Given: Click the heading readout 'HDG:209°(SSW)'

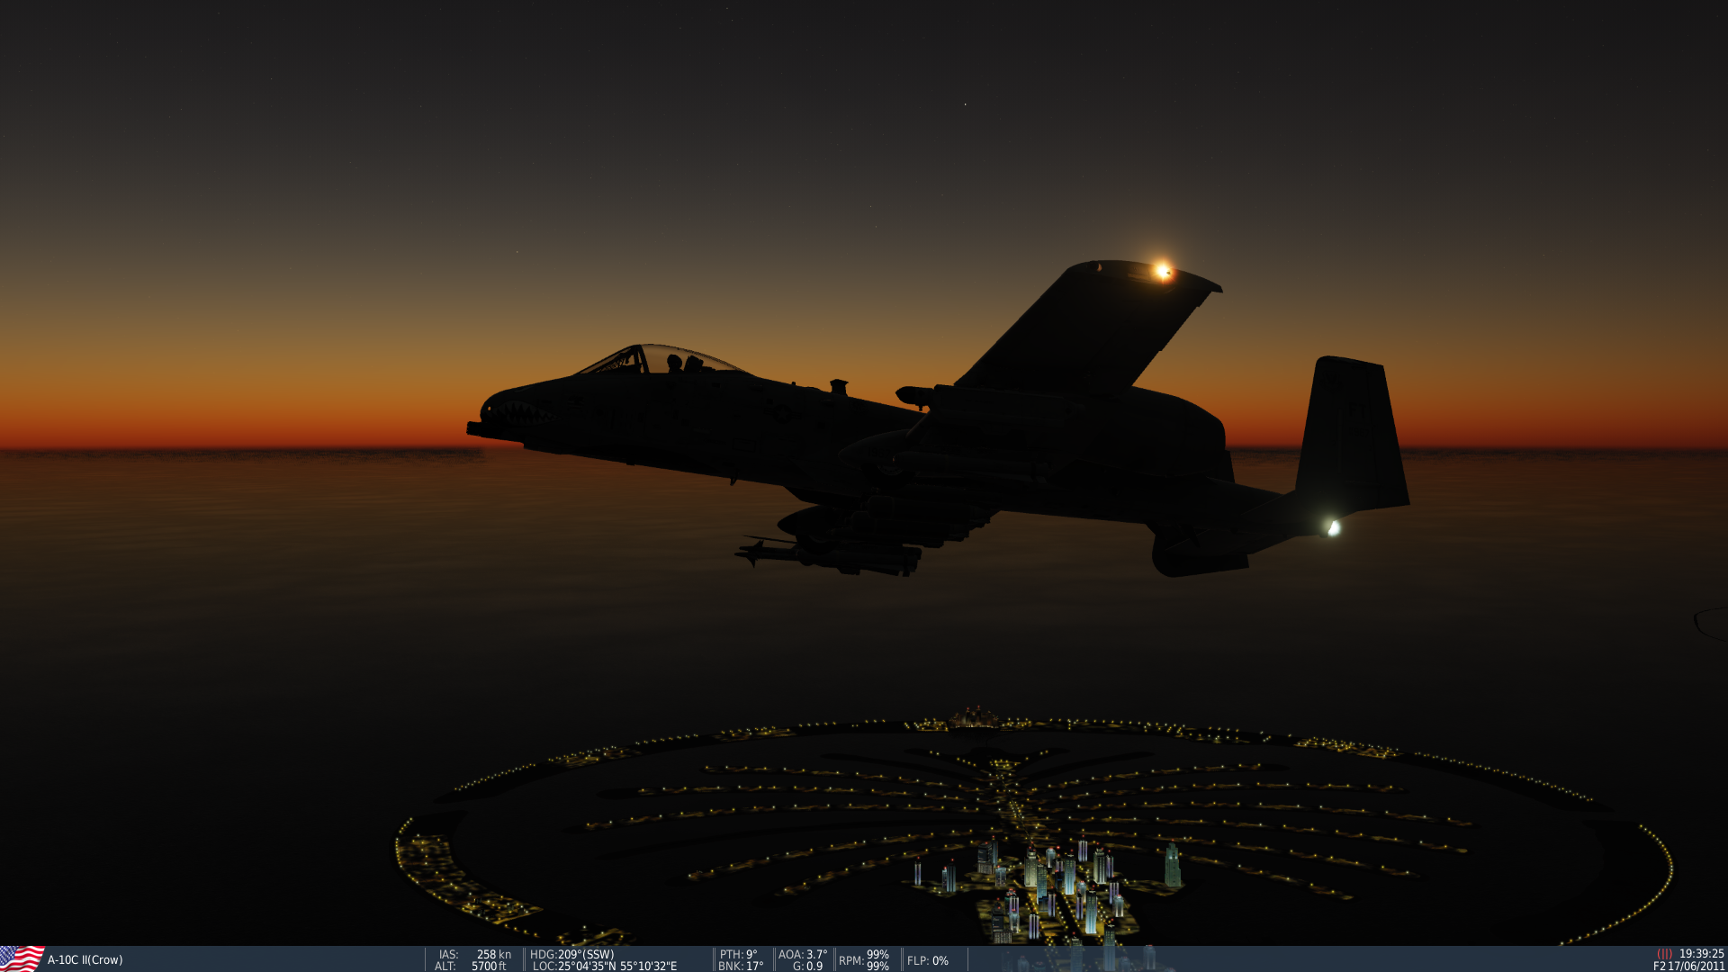Looking at the screenshot, I should tap(571, 954).
